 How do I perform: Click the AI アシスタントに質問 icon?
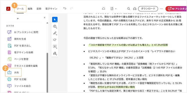pyautogui.click(x=9, y=32)
